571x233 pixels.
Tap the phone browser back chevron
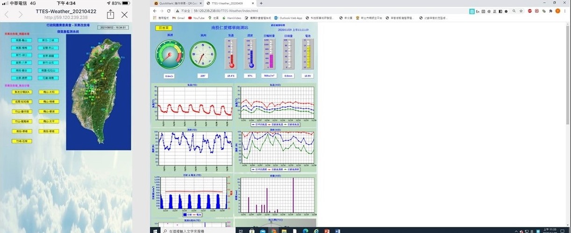coord(7,14)
